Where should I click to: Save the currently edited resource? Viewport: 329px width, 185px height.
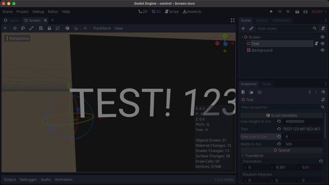click(260, 92)
